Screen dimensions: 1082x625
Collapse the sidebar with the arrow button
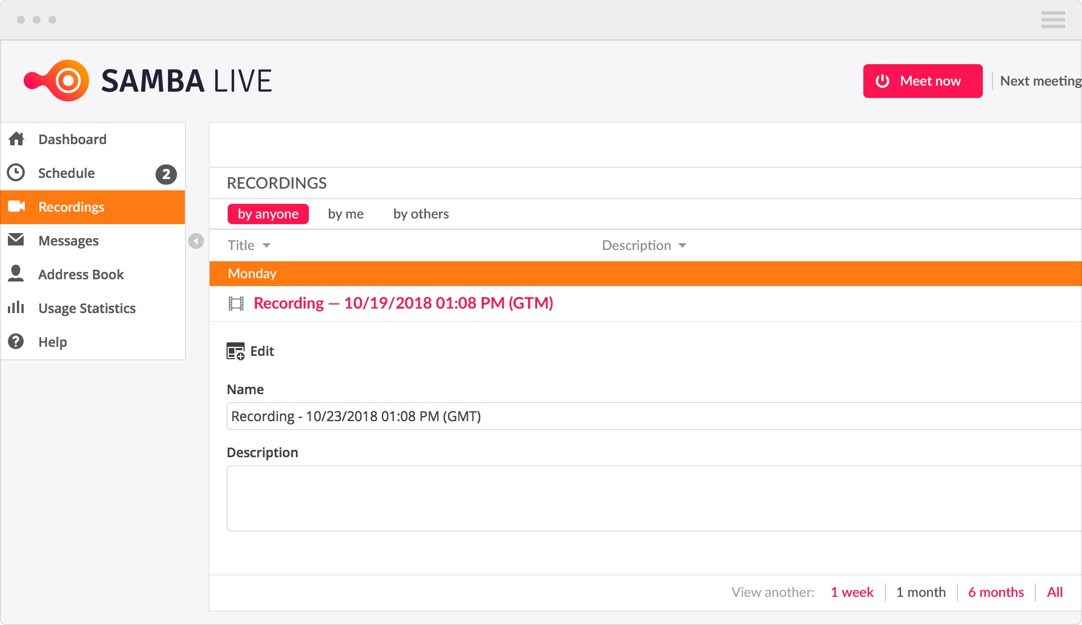click(x=196, y=241)
